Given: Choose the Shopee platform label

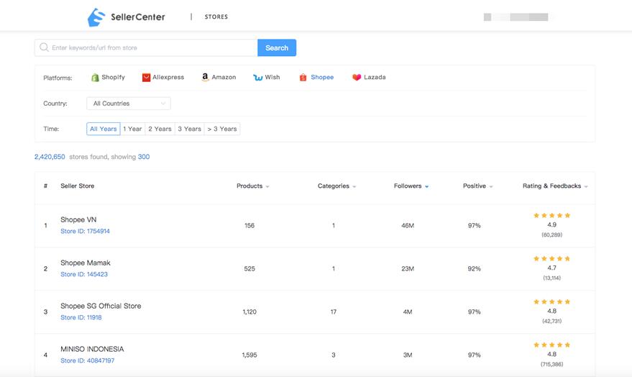Looking at the screenshot, I should [x=322, y=77].
